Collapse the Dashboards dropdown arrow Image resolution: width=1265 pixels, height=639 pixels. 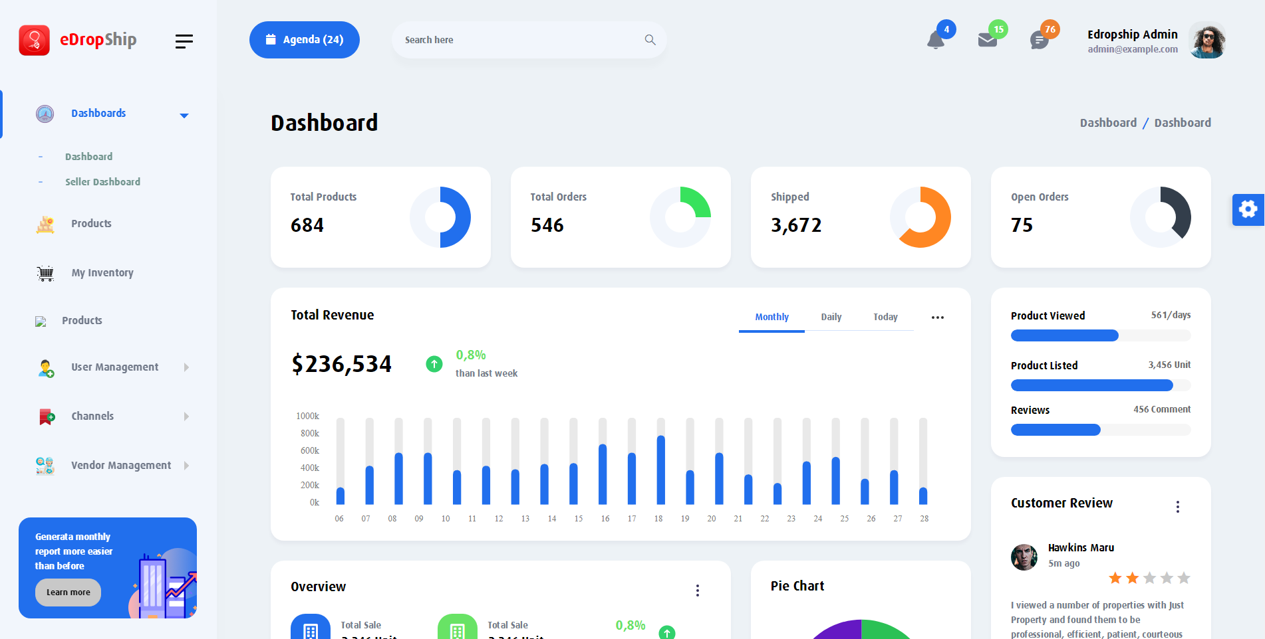tap(184, 116)
